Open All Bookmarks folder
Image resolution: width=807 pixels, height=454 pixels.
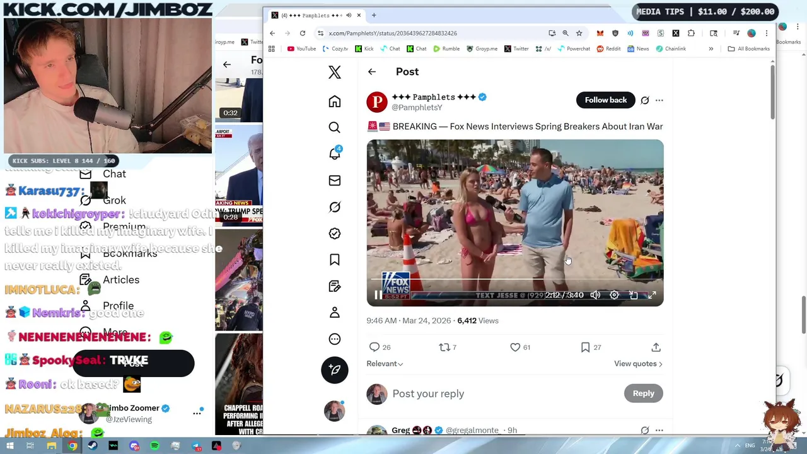(x=748, y=49)
